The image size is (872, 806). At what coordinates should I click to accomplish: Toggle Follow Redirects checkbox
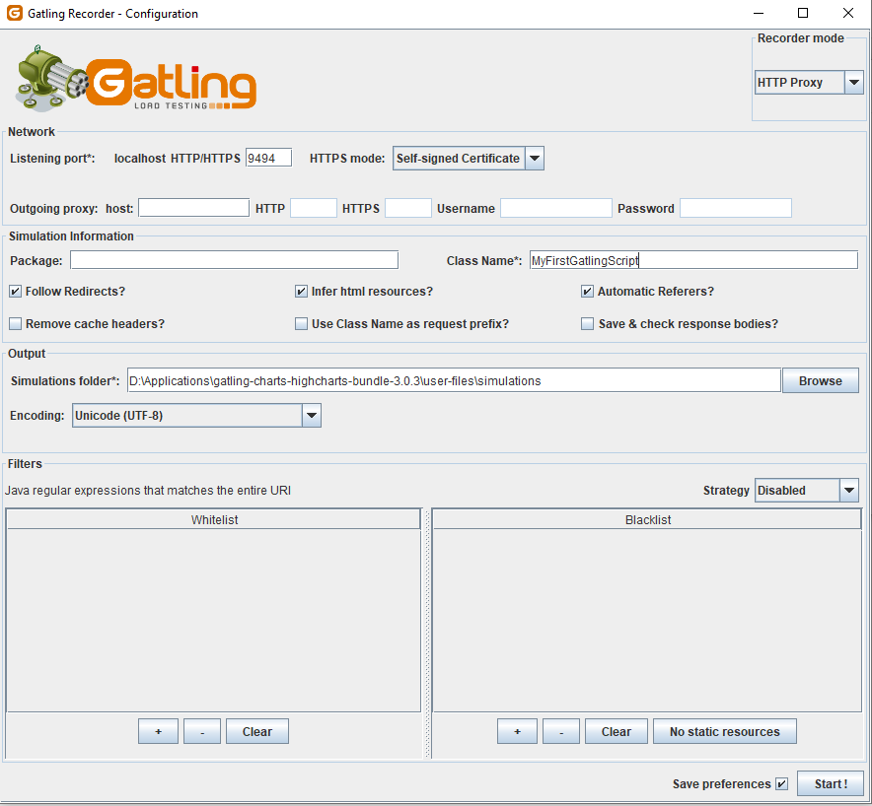[15, 291]
